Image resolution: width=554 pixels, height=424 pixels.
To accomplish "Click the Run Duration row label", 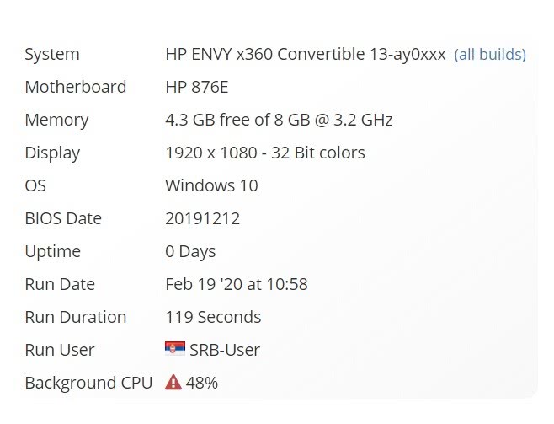I will 76,317.
